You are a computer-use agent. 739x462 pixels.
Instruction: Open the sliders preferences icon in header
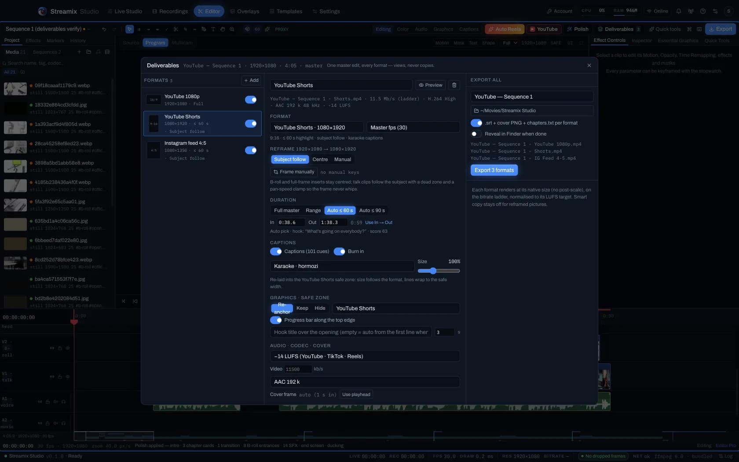(715, 11)
